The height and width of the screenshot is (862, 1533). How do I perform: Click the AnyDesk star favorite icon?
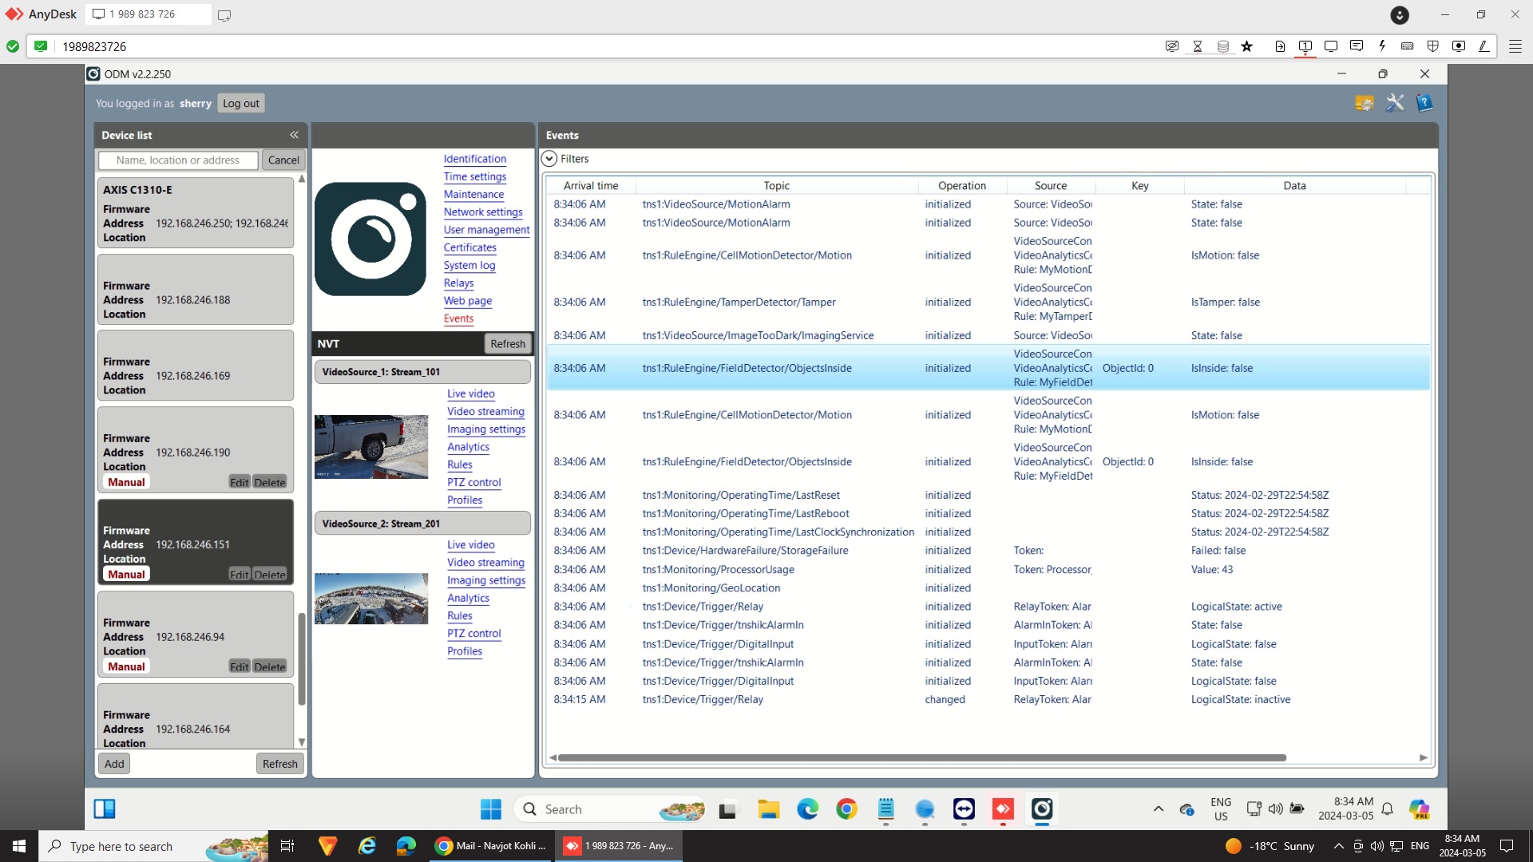[x=1247, y=46]
